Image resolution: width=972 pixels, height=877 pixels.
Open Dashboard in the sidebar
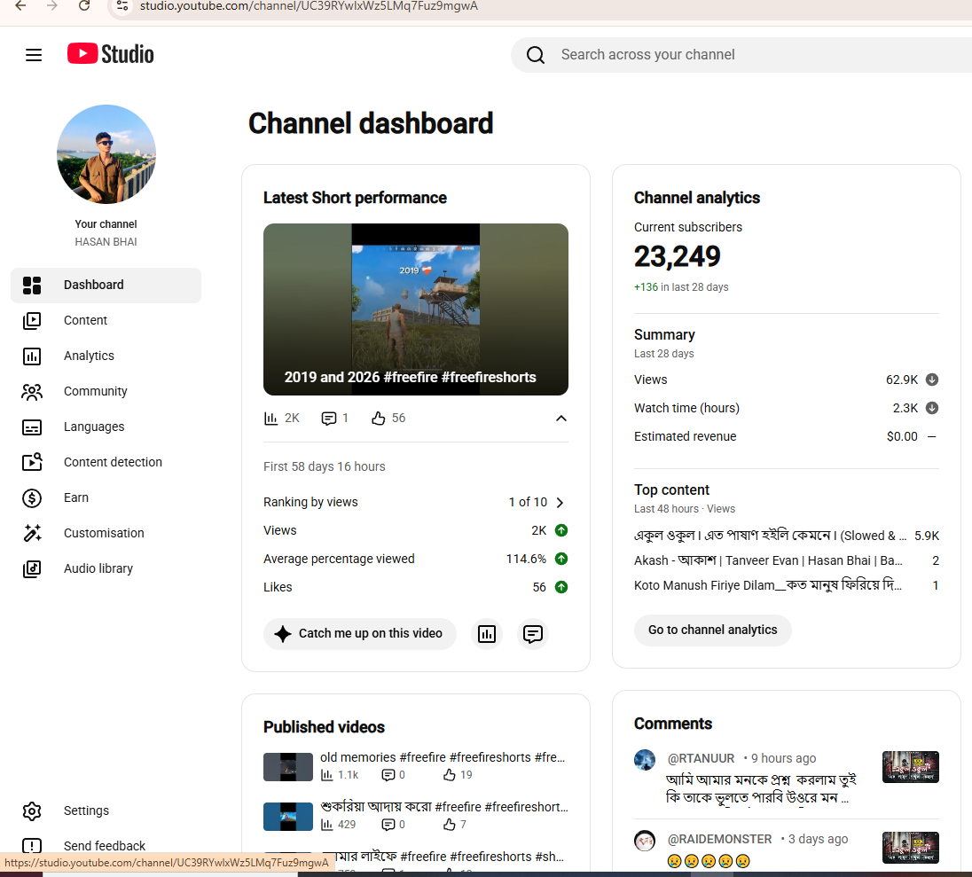click(x=106, y=286)
